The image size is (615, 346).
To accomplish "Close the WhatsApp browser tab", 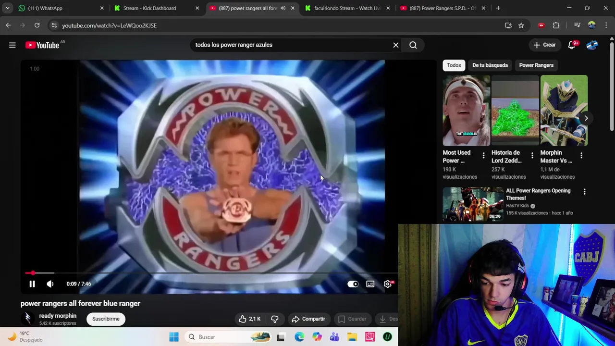I will [102, 8].
